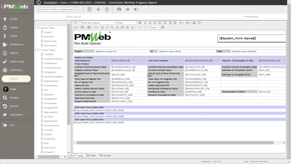Toggle the switch in top toolbar
This screenshot has width=291, height=164.
tap(136, 9)
